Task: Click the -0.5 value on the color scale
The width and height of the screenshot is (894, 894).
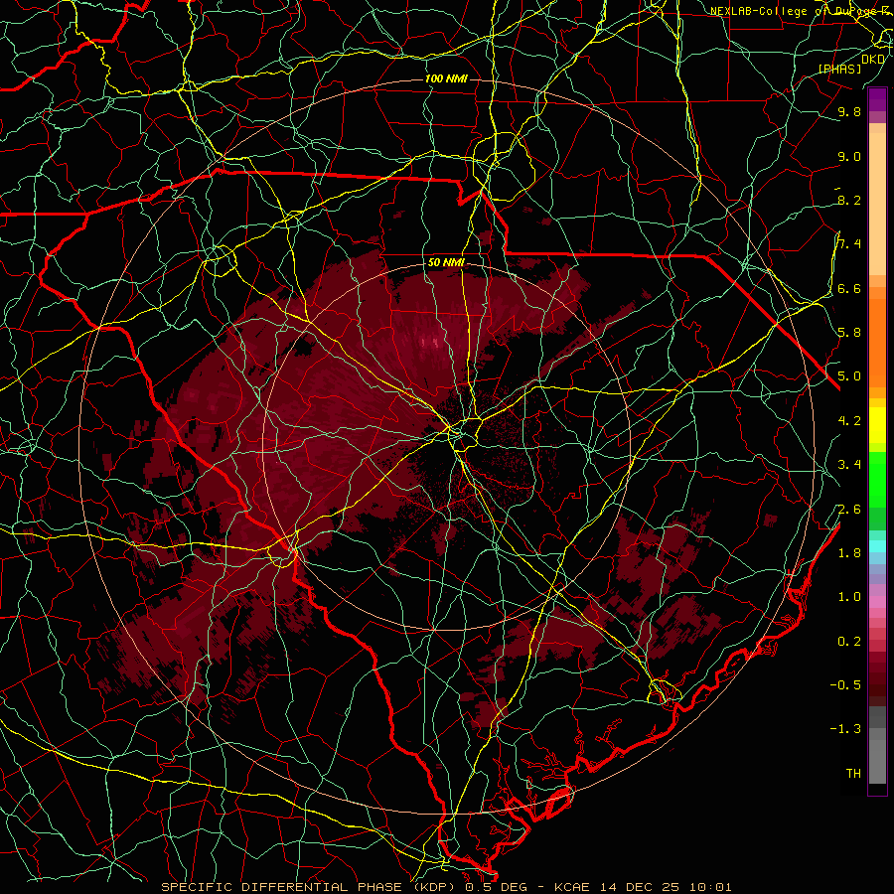Action: pyautogui.click(x=846, y=685)
